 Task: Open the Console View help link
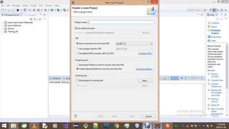tap(217, 80)
